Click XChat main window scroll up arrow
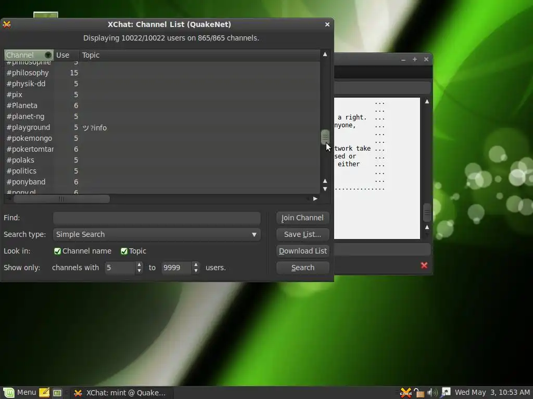Screen dimensions: 533x399 click(x=427, y=101)
